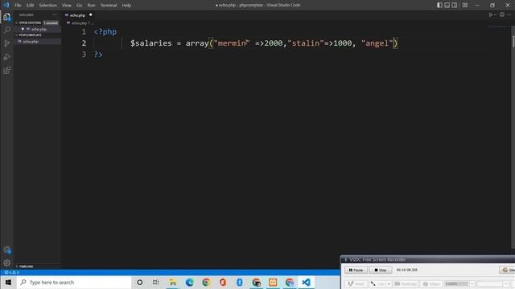Open the Search view in activity bar
Screen dimensions: 515x289
tap(7, 30)
